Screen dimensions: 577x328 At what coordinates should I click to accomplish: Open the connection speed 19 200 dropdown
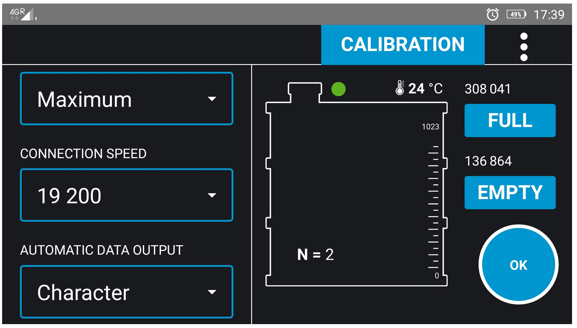coord(127,195)
